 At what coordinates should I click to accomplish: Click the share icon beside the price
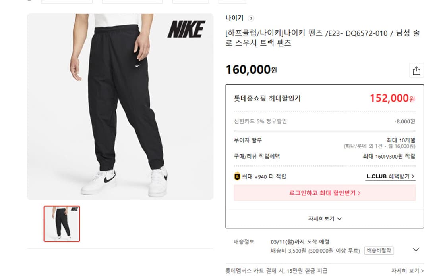point(416,71)
